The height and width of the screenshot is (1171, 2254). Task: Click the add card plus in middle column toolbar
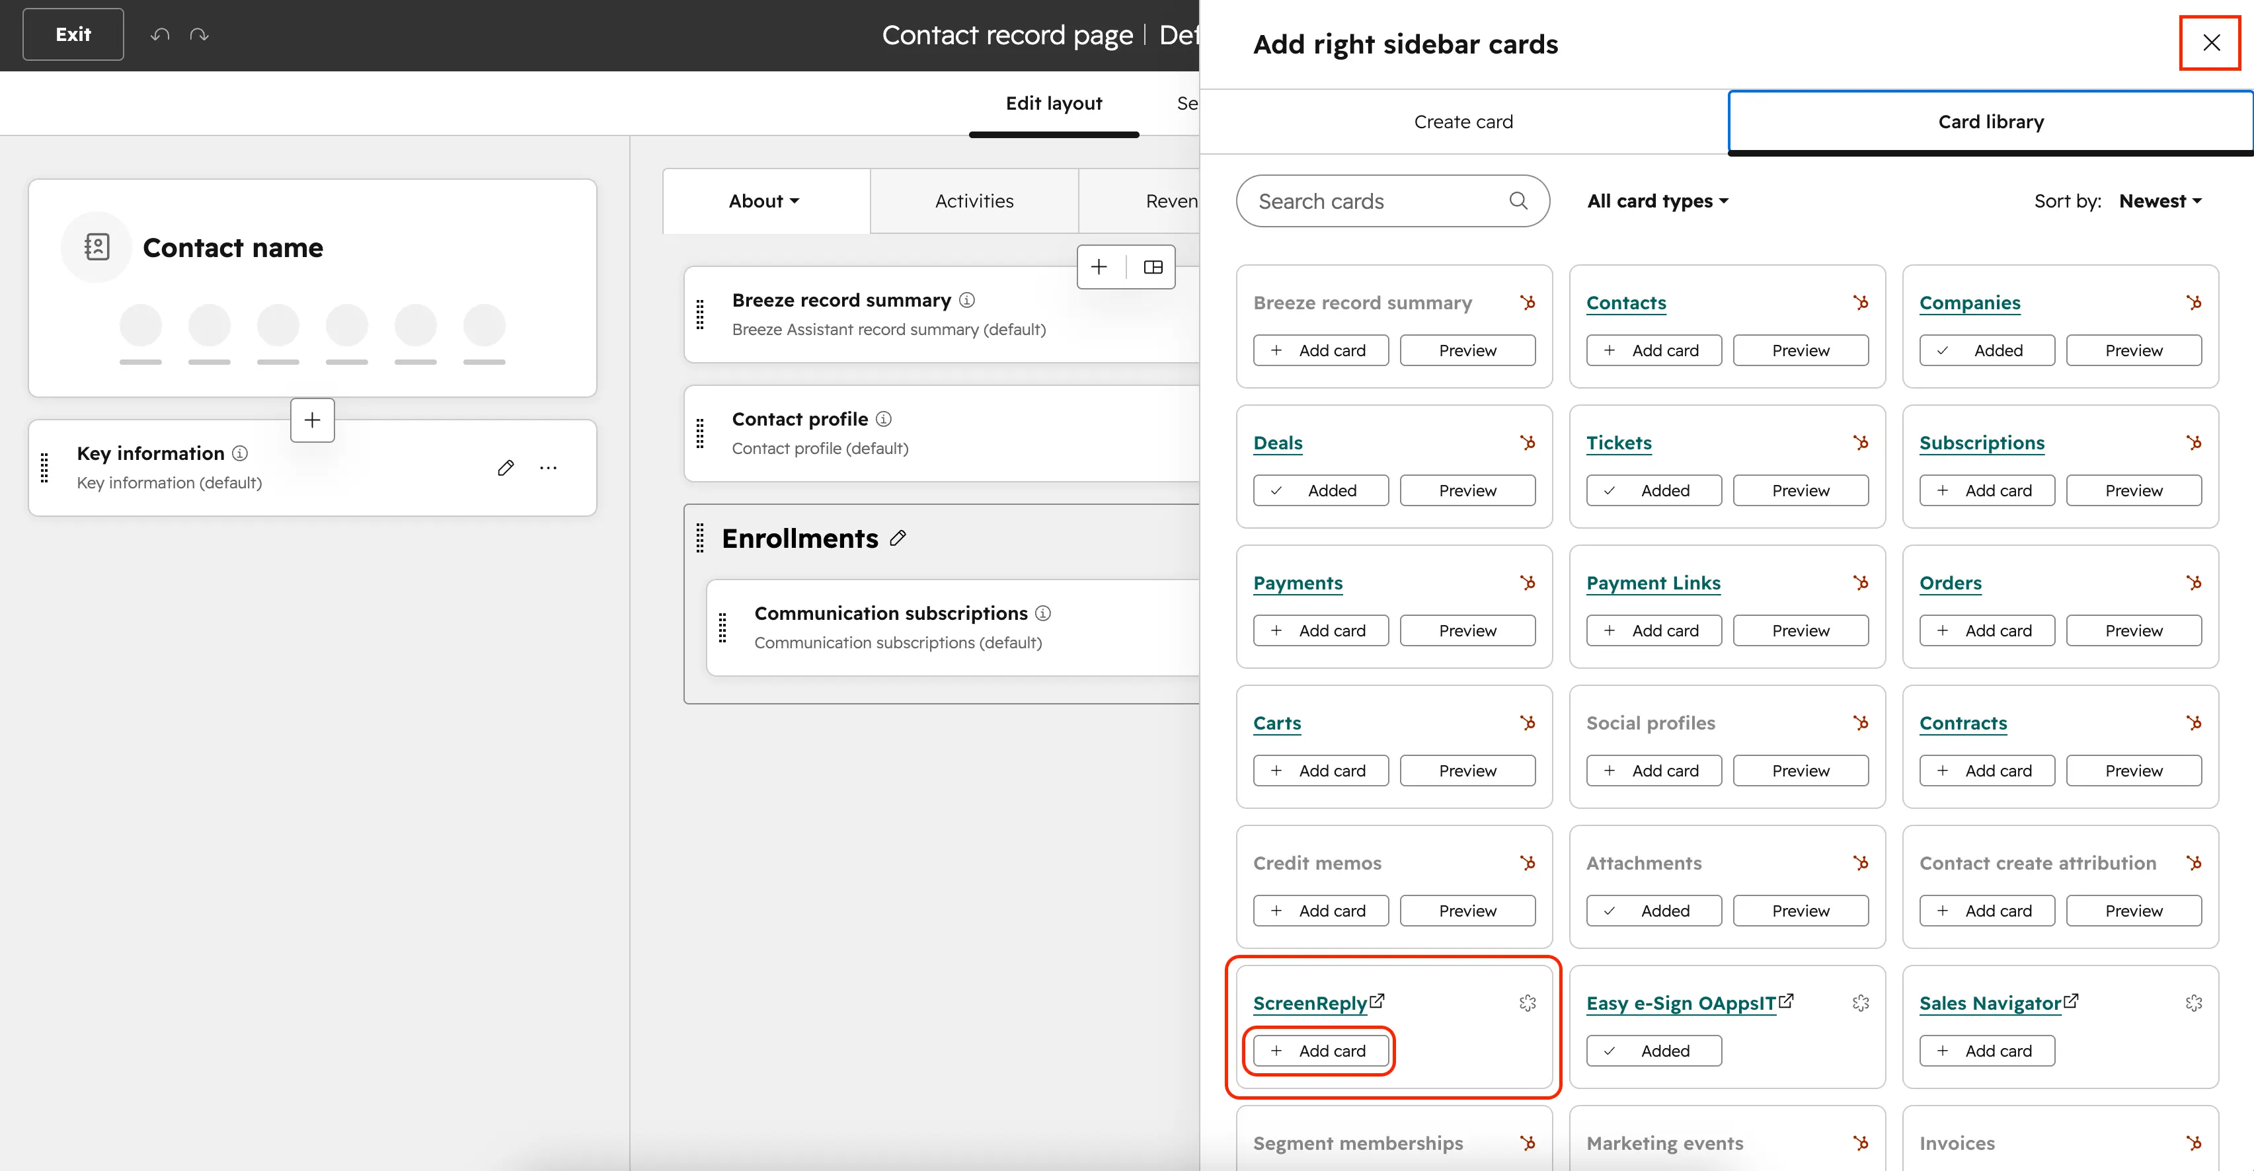click(1099, 267)
